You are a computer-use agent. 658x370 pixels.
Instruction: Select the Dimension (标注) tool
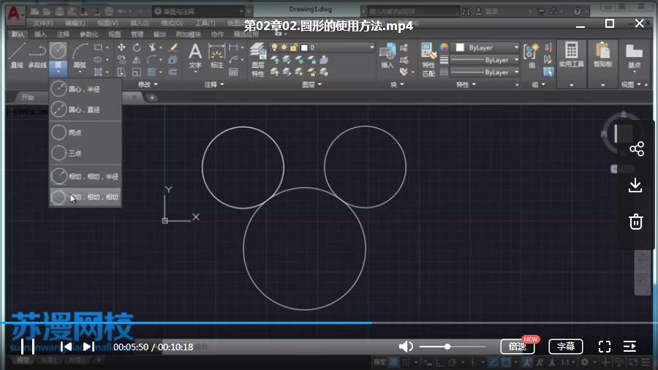(216, 56)
